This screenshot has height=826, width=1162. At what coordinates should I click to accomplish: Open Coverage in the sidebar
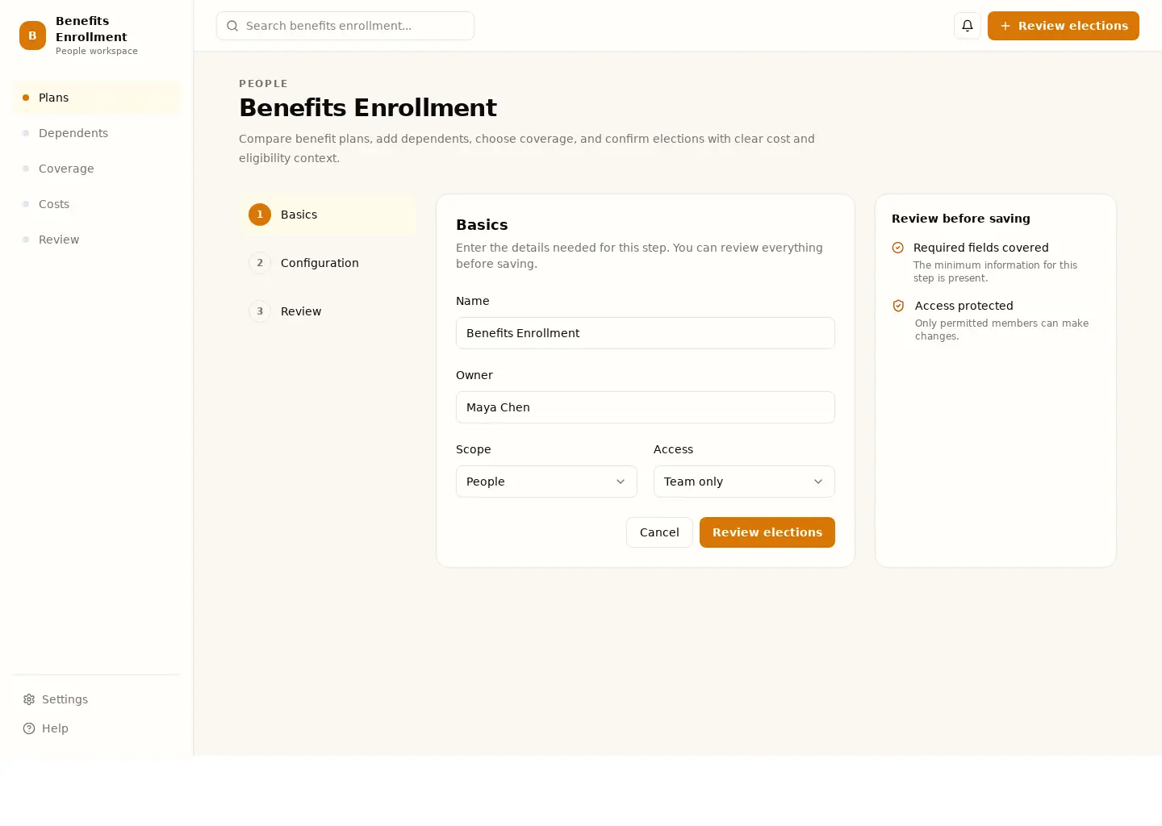(96, 169)
